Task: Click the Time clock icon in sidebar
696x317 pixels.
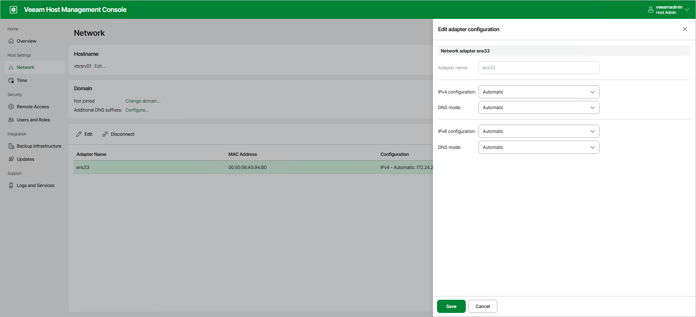Action: pyautogui.click(x=11, y=80)
